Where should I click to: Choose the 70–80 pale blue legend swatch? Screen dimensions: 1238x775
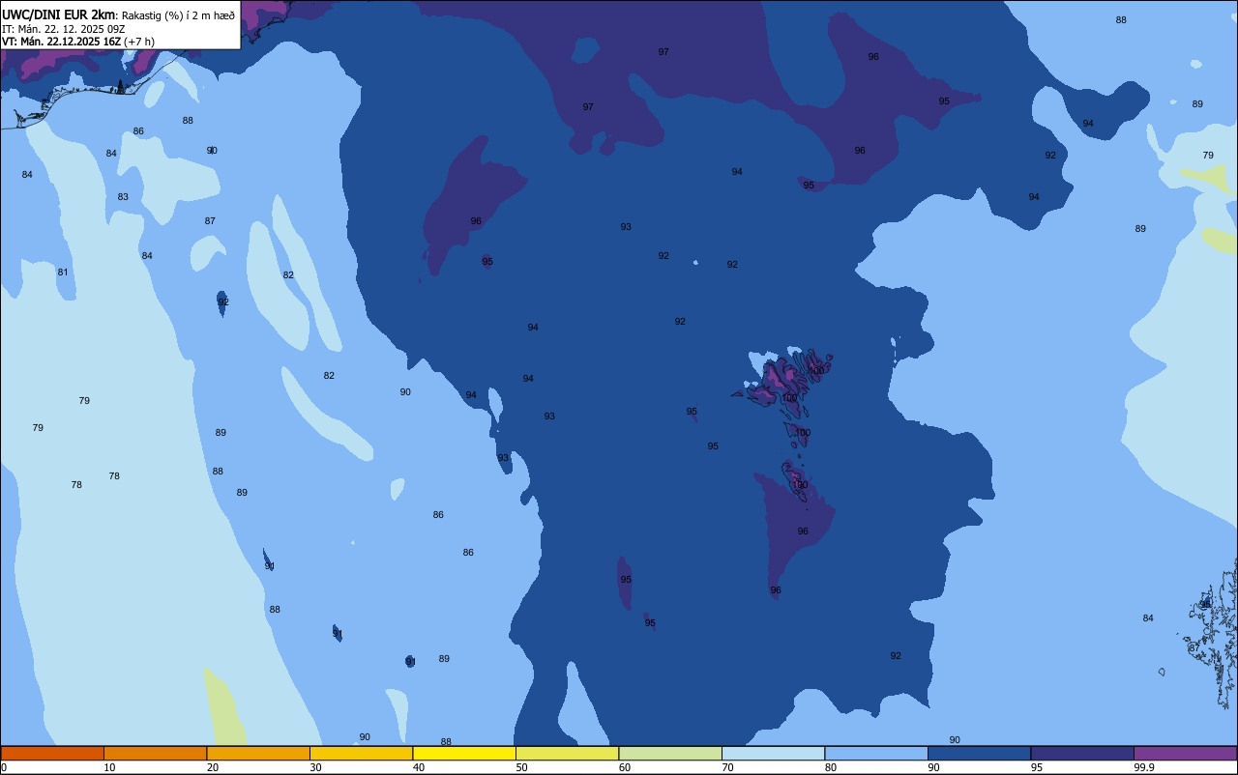click(x=773, y=753)
